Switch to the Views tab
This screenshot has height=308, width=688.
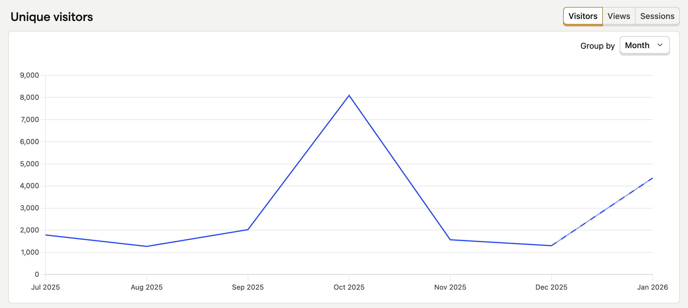coord(619,16)
